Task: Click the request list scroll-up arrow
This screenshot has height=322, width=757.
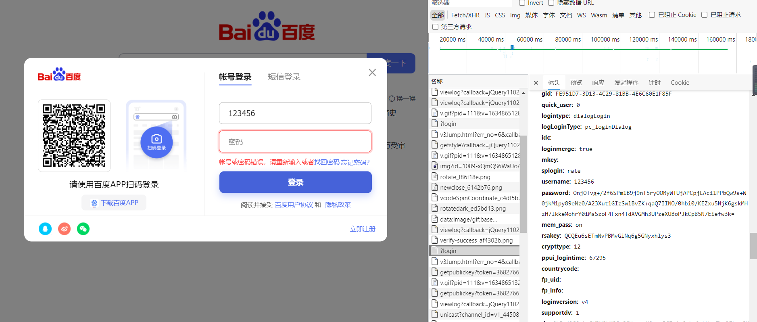Action: (523, 93)
